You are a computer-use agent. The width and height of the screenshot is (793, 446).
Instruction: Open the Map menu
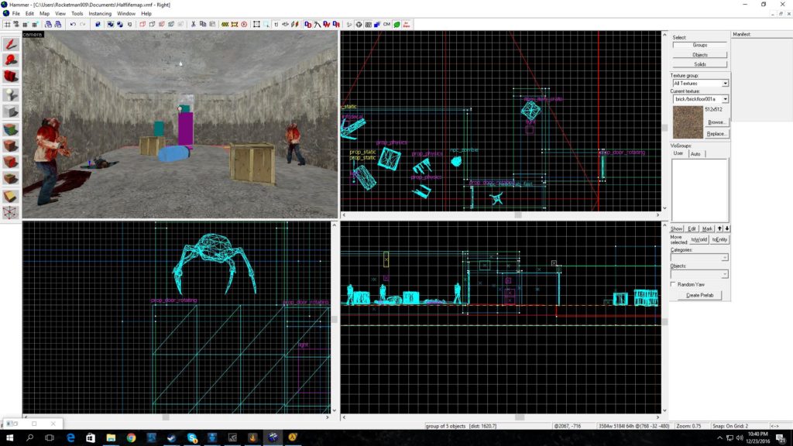tap(44, 14)
